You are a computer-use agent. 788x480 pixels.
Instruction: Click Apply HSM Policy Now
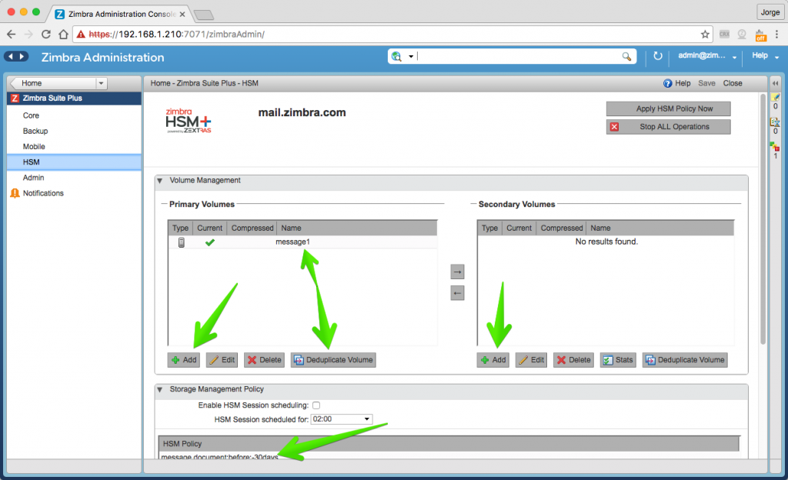(x=669, y=108)
